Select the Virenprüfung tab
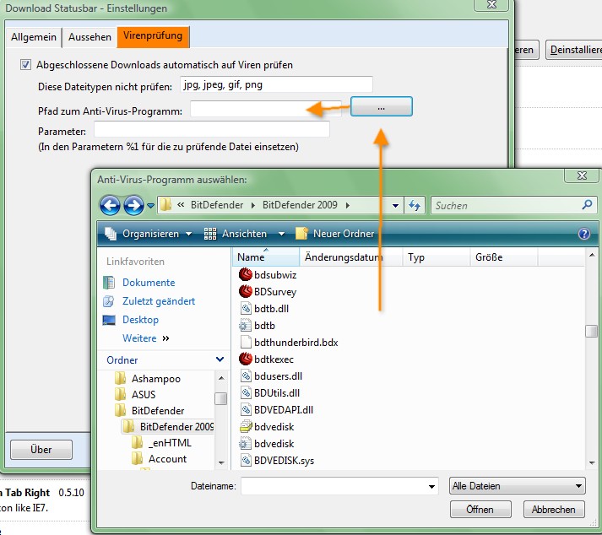This screenshot has height=535, width=602. tap(153, 36)
